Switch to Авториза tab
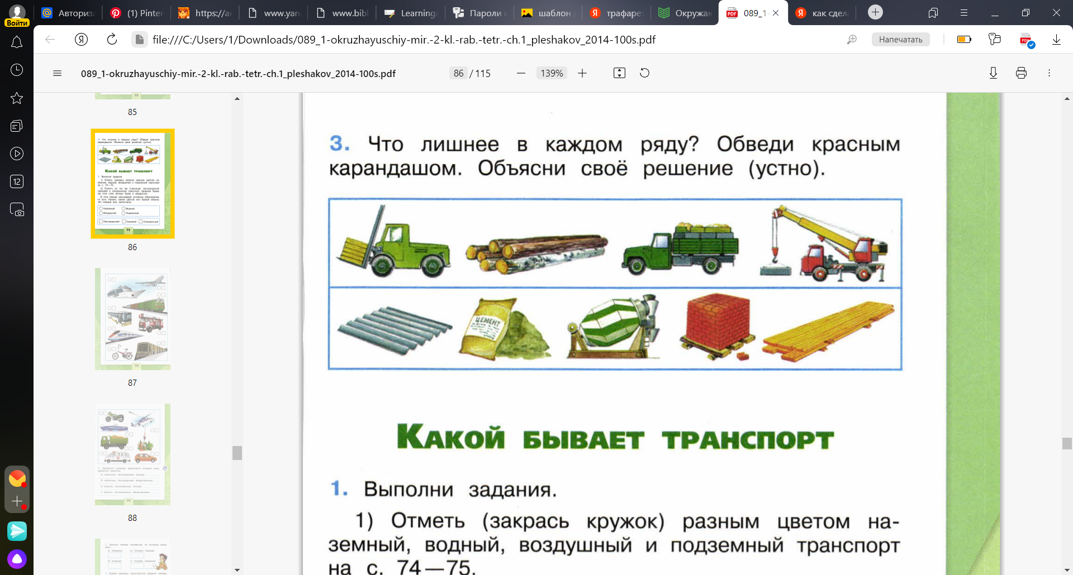This screenshot has width=1073, height=575. tap(69, 13)
